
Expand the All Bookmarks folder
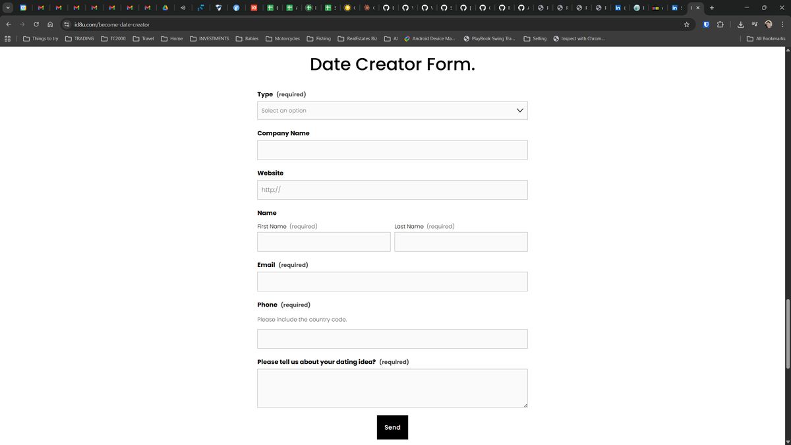[x=766, y=39]
